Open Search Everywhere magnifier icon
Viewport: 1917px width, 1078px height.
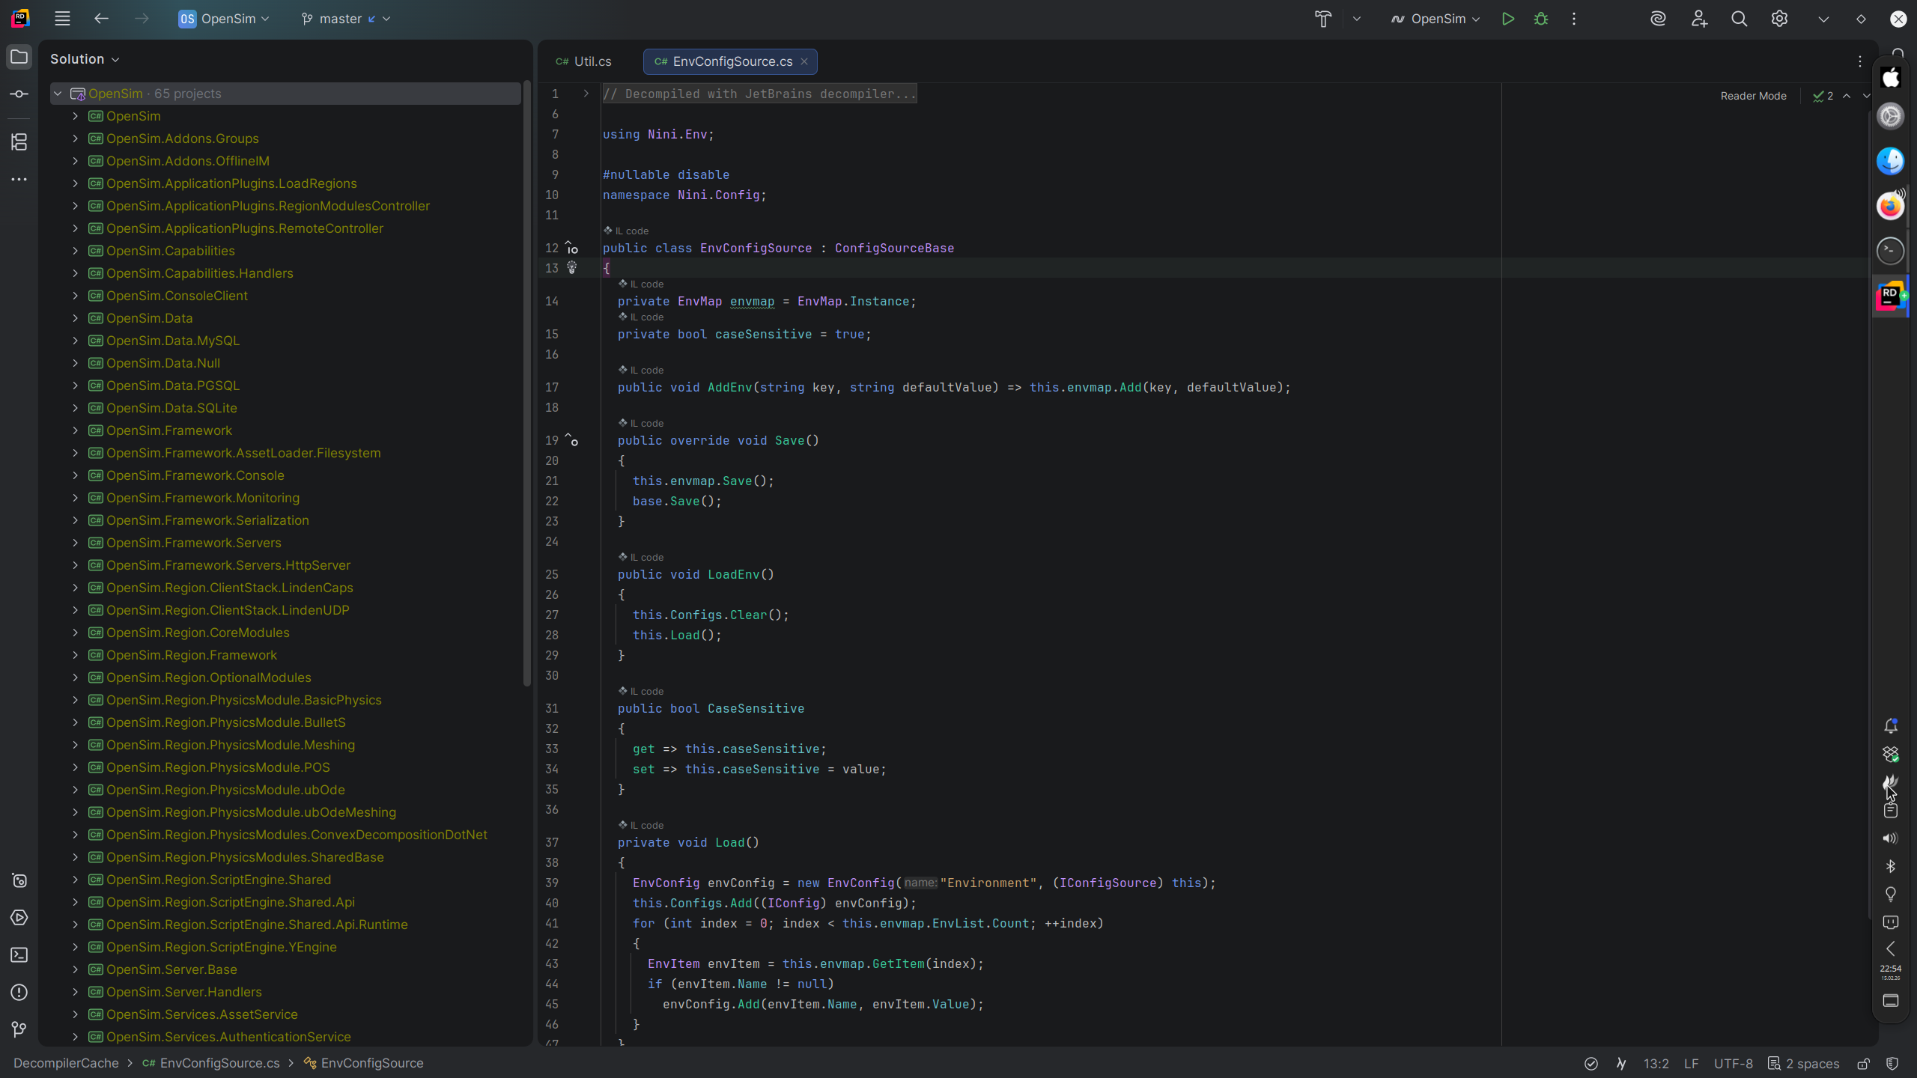[x=1739, y=19]
